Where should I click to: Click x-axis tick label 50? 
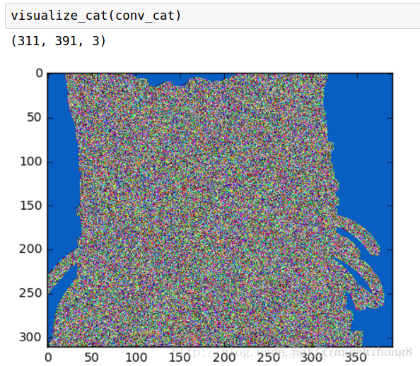91,358
